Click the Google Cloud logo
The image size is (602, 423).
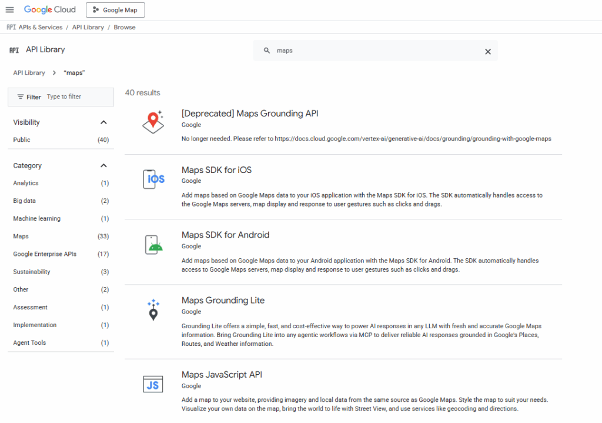coord(50,9)
